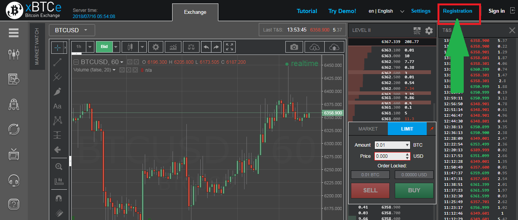Screen dimensions: 518x220
Task: Expand the BTCUSD, 60 legend arrow
Action: coord(122,62)
